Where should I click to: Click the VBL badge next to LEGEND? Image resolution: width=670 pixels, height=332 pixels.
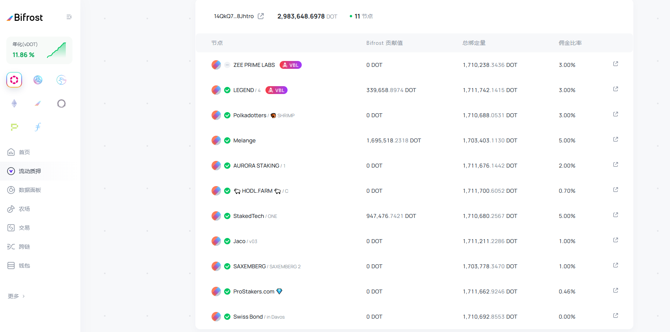pyautogui.click(x=277, y=90)
